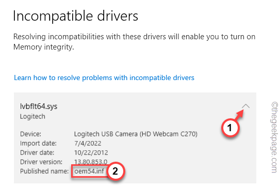Open Learn how to resolve incompatible drivers link
The image size is (280, 187).
[x=104, y=77]
